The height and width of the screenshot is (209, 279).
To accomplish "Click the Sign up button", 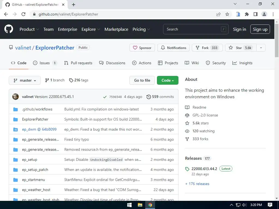I will 260,29.
